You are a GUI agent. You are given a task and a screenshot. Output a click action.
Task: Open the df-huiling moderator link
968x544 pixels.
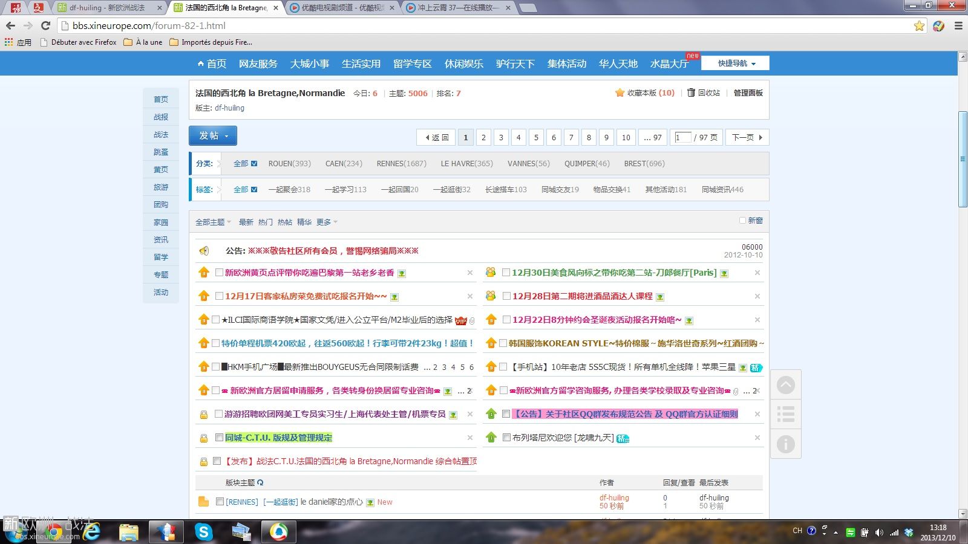pyautogui.click(x=229, y=108)
